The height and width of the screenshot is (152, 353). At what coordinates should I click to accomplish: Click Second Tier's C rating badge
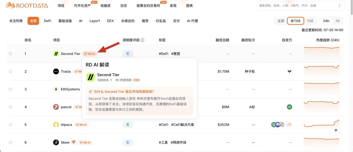128,54
